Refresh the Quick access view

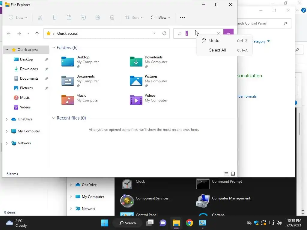[x=164, y=33]
